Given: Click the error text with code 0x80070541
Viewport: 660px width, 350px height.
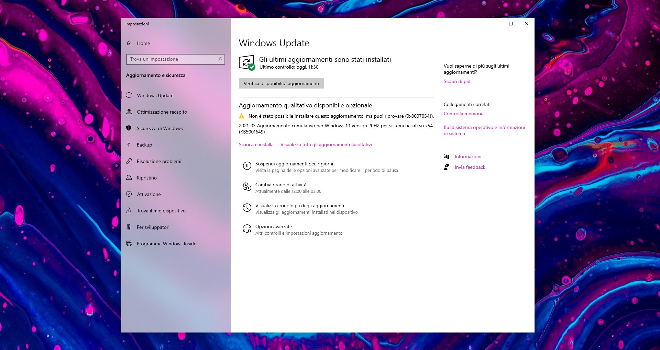Looking at the screenshot, I should [341, 116].
